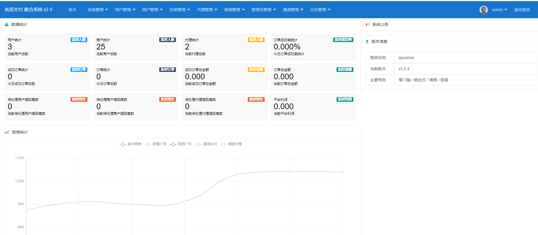This screenshot has width=538, height=235.
Task: Click the 1,300 data point on chart peak
Action: point(290,171)
